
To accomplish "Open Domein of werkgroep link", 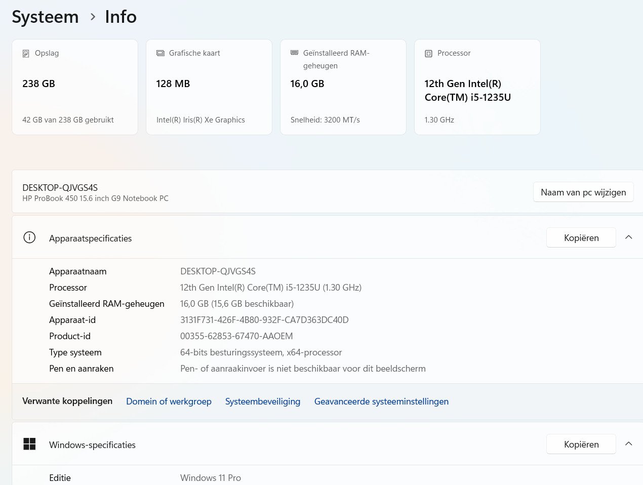I will coord(169,401).
